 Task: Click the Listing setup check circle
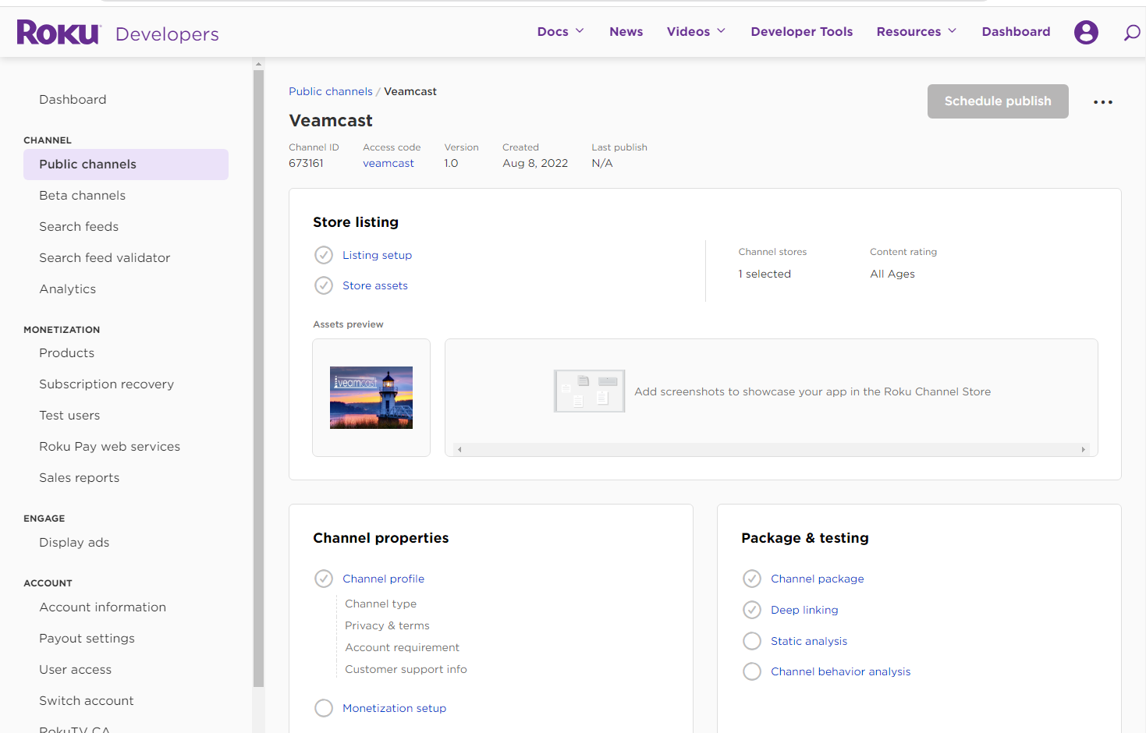point(324,255)
